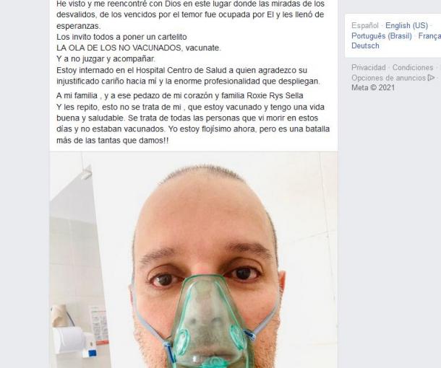Viewport: 441px width, 368px height.
Task: Open Opciones de anuncios link
Action: 388,78
